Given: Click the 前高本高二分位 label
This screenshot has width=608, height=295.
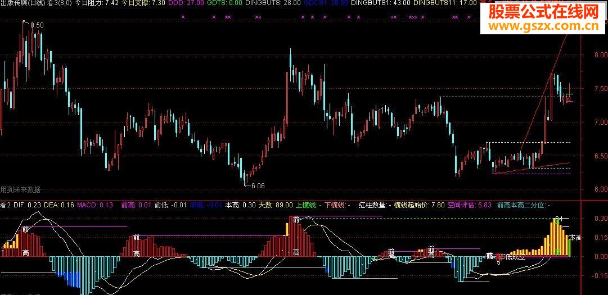Looking at the screenshot, I should click(x=520, y=205).
